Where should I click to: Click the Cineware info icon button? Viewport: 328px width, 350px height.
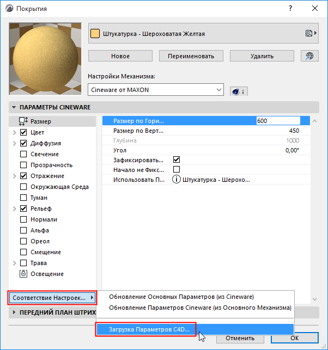click(x=239, y=91)
